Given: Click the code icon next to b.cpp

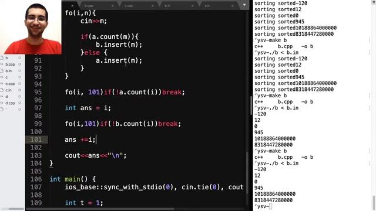Looking at the screenshot, I should (2, 64).
